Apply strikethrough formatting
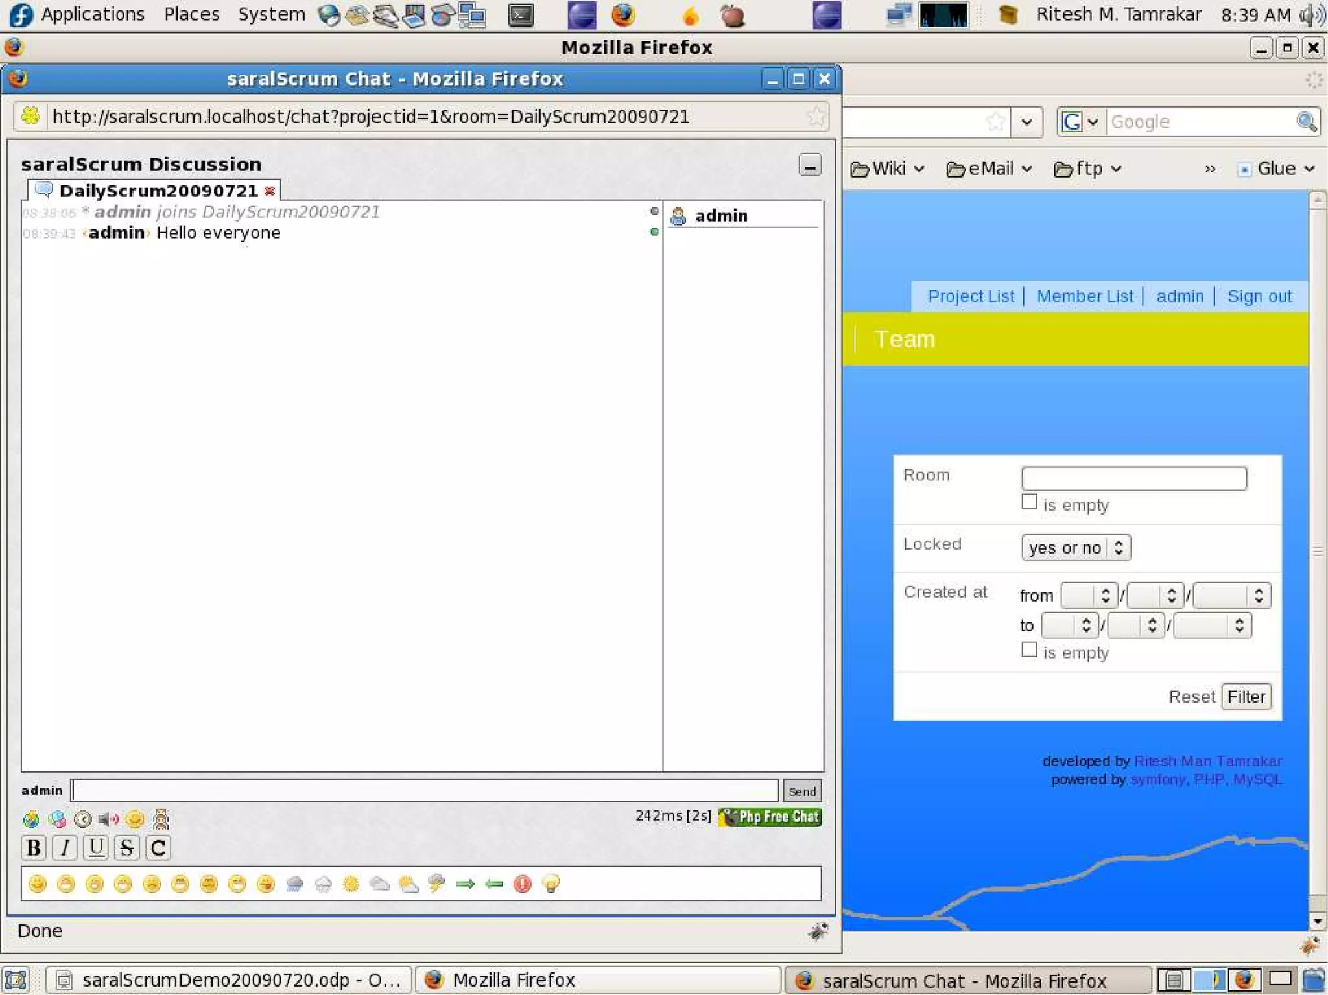 (127, 848)
